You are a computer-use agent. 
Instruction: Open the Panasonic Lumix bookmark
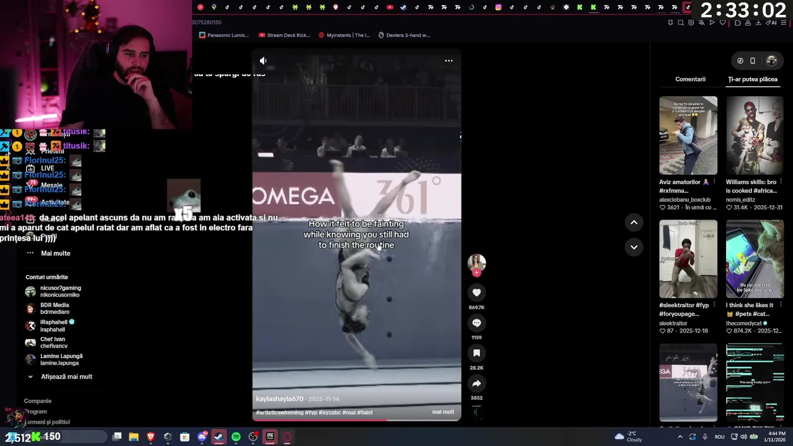[x=224, y=35]
